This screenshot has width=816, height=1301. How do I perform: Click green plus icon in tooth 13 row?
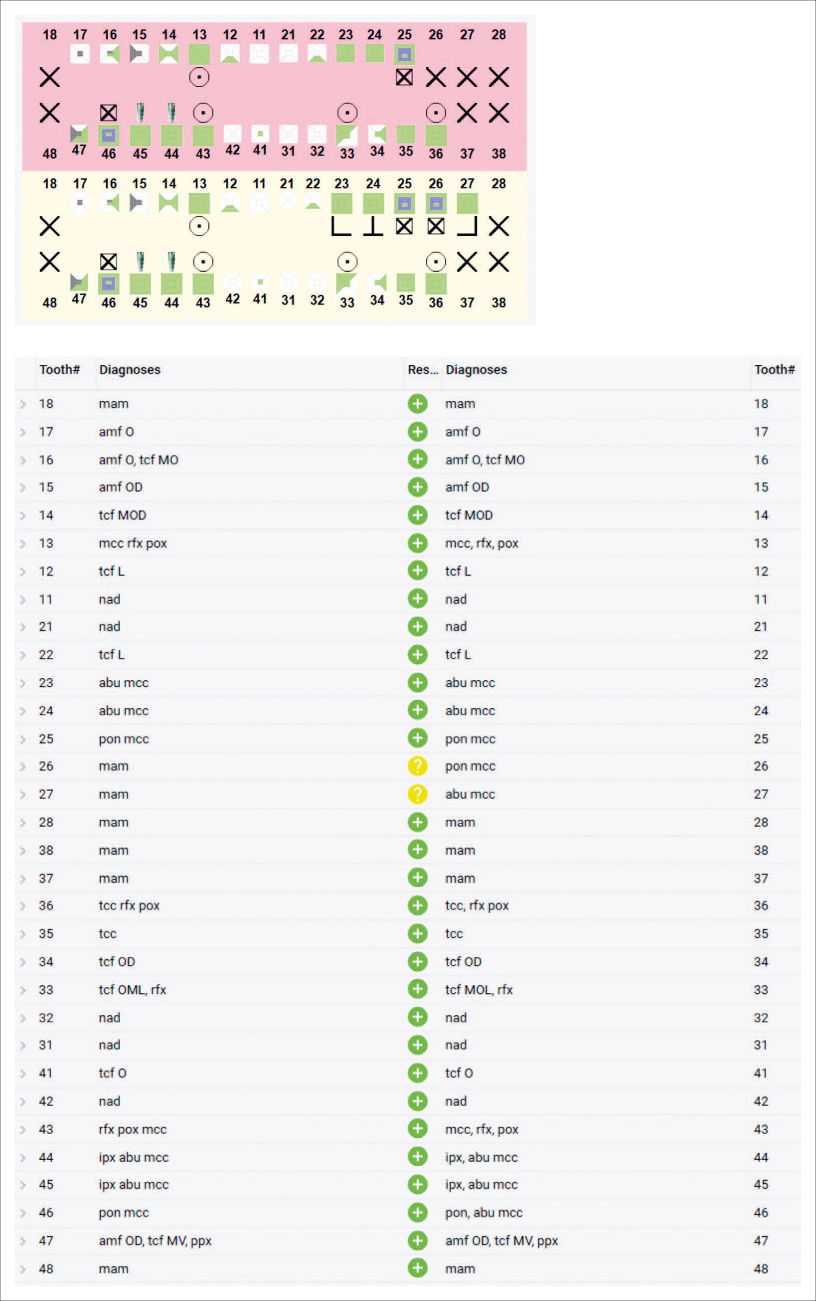[417, 543]
